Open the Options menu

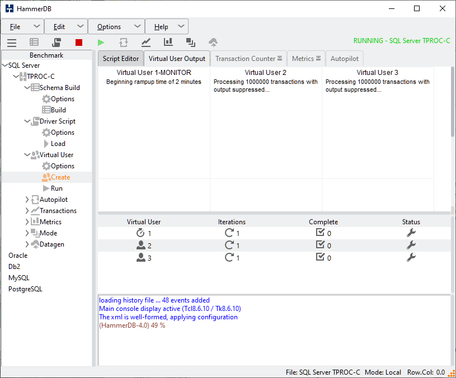click(116, 26)
